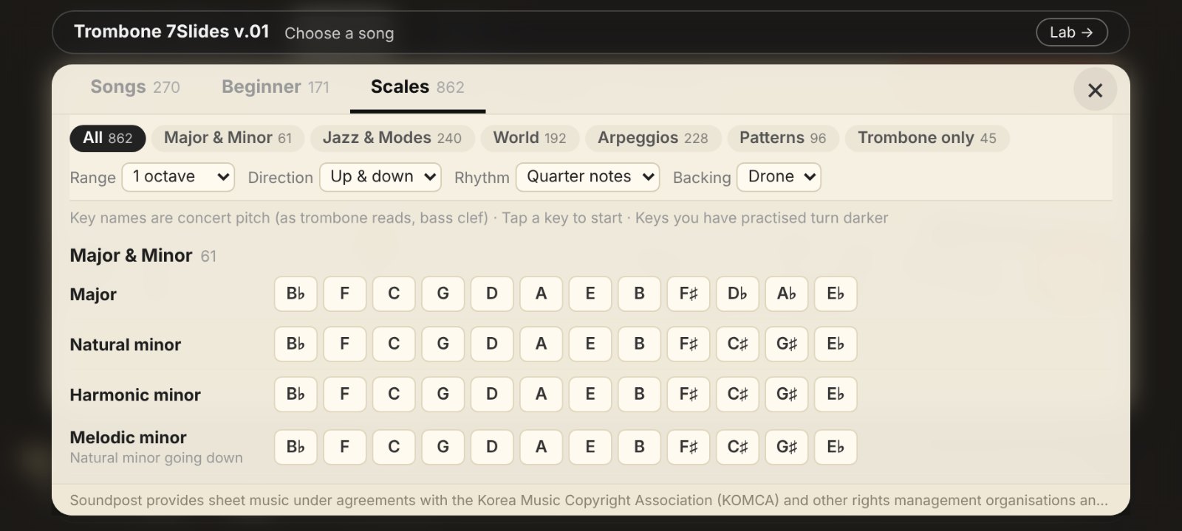The height and width of the screenshot is (531, 1182).
Task: Start the B Melodic minor scale
Action: pyautogui.click(x=639, y=447)
